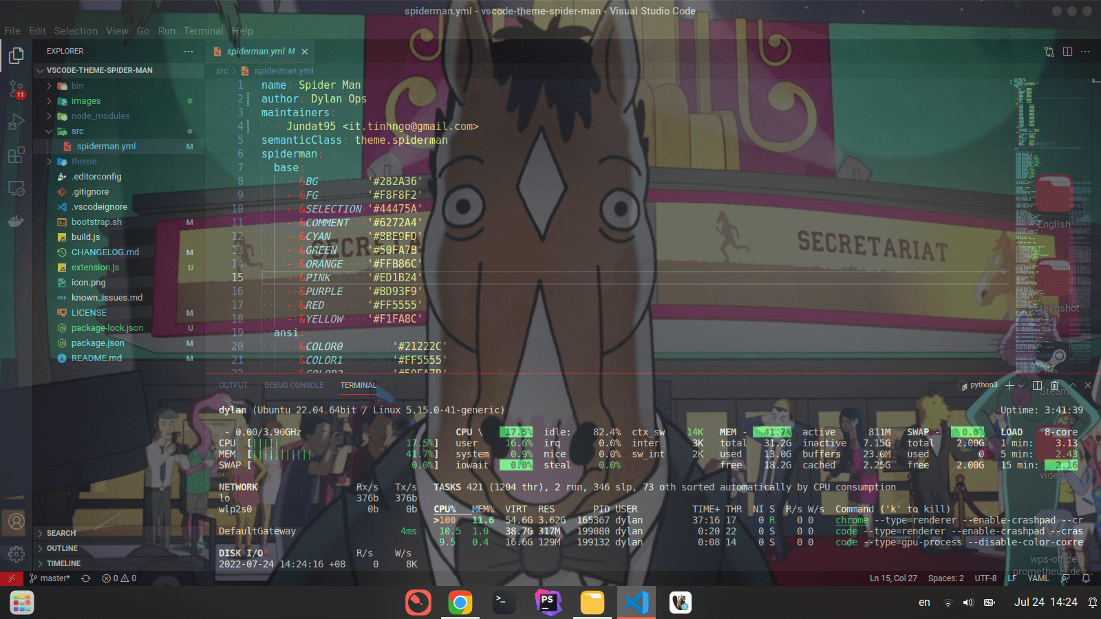Change file encoding UTF-8
Image resolution: width=1101 pixels, height=619 pixels.
click(985, 578)
